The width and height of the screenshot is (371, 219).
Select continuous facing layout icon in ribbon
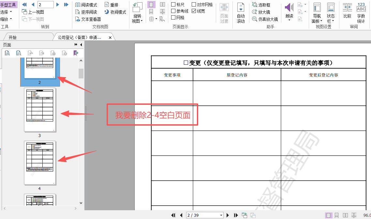tap(162, 12)
